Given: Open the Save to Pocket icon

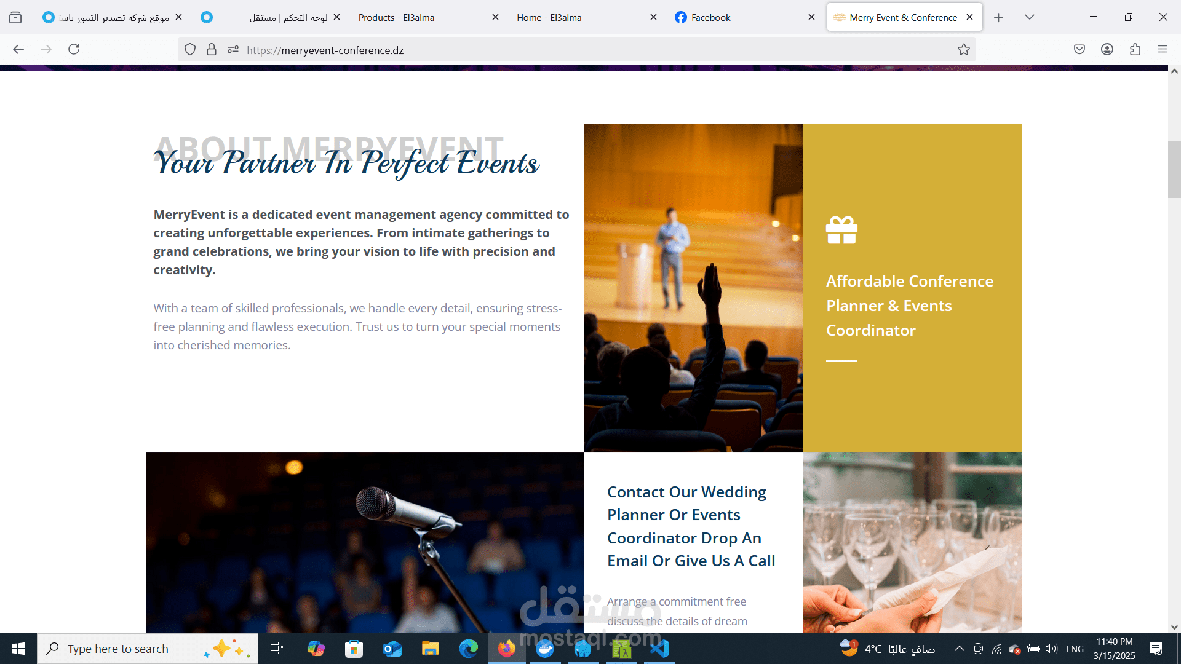Looking at the screenshot, I should pyautogui.click(x=1079, y=49).
